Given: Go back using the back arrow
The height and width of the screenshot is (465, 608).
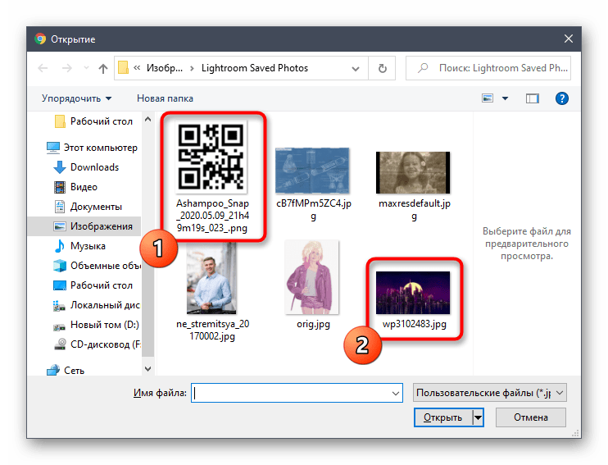Looking at the screenshot, I should [x=43, y=68].
